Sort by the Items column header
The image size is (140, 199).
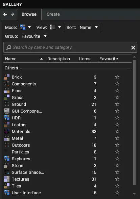(x=85, y=59)
